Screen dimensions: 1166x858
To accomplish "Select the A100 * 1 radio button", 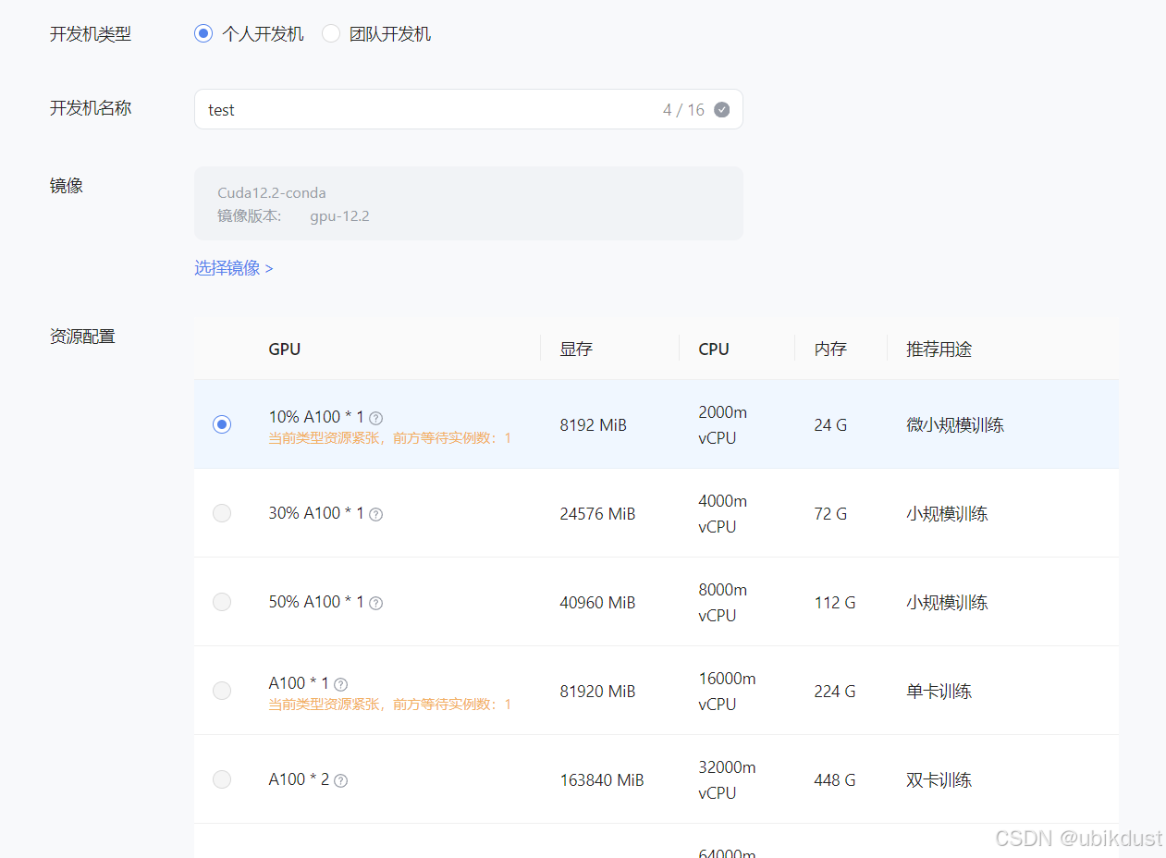I will coord(222,691).
